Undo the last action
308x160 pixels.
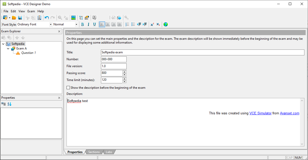click(46, 18)
